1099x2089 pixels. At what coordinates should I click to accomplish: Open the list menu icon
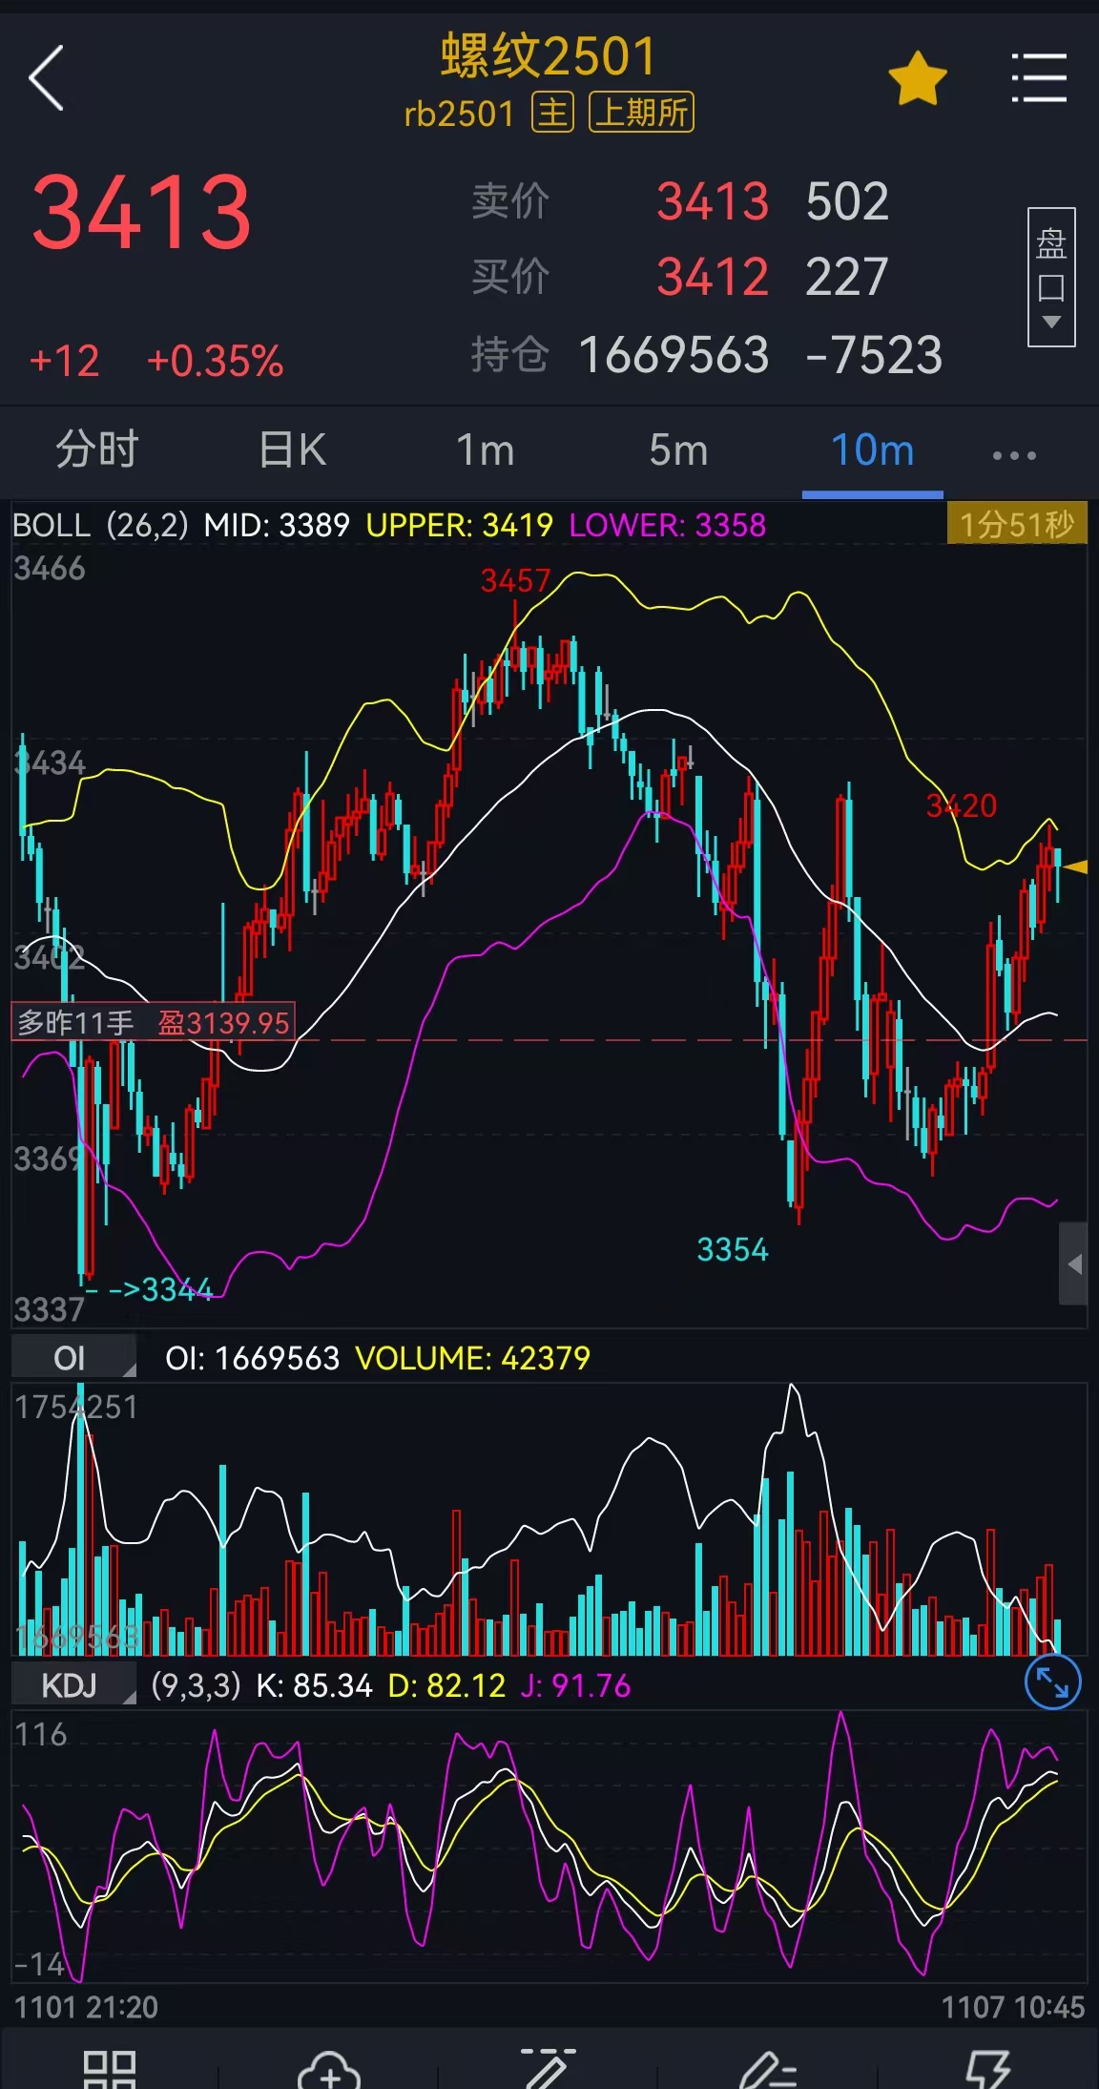[1038, 78]
